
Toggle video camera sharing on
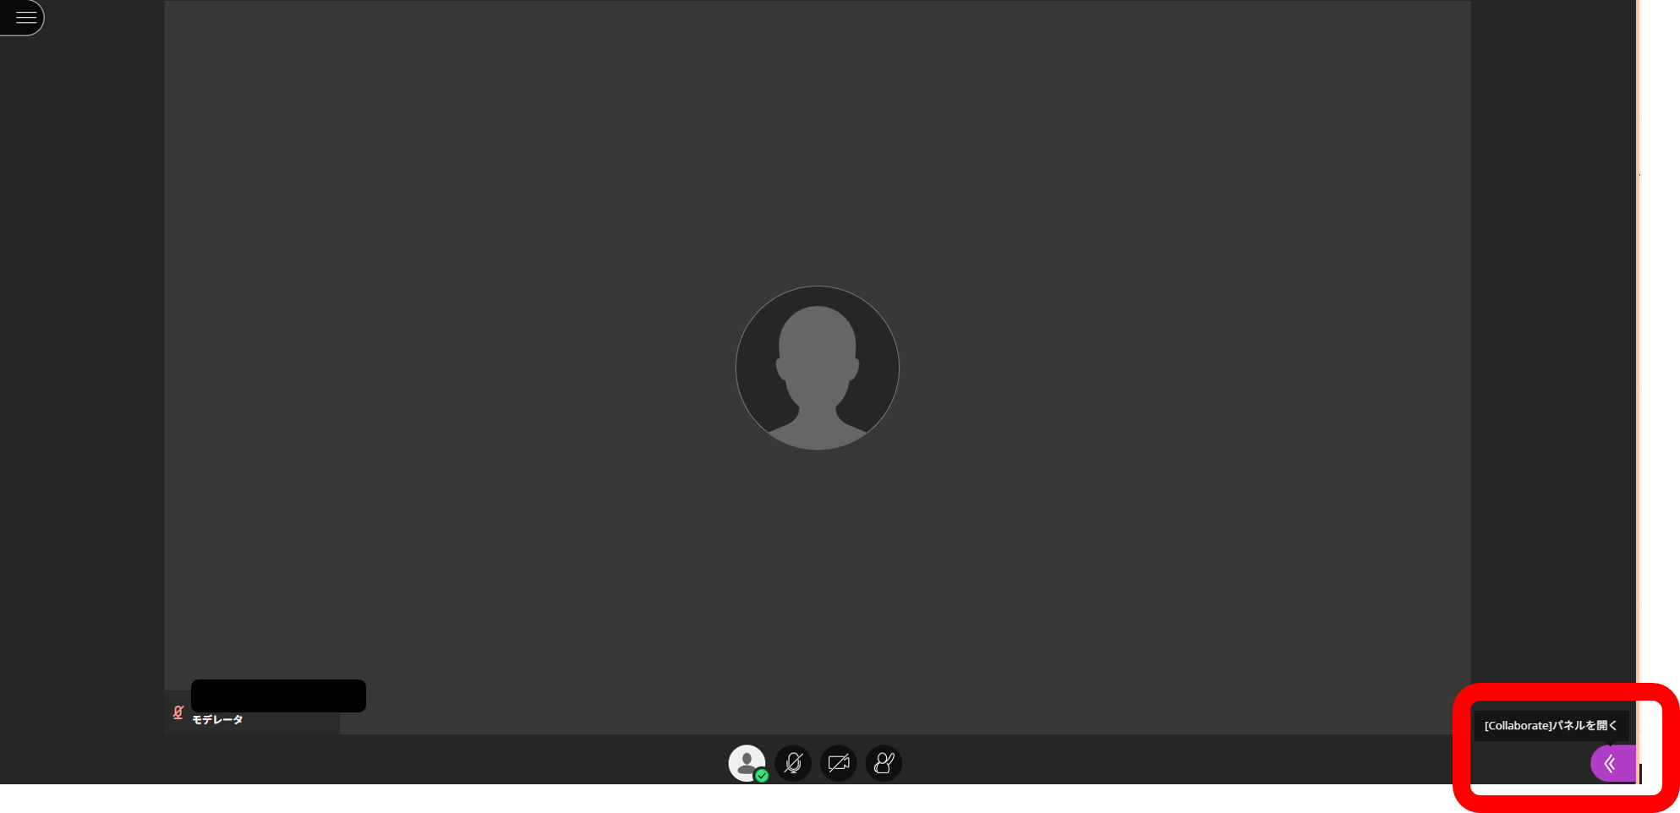click(839, 763)
